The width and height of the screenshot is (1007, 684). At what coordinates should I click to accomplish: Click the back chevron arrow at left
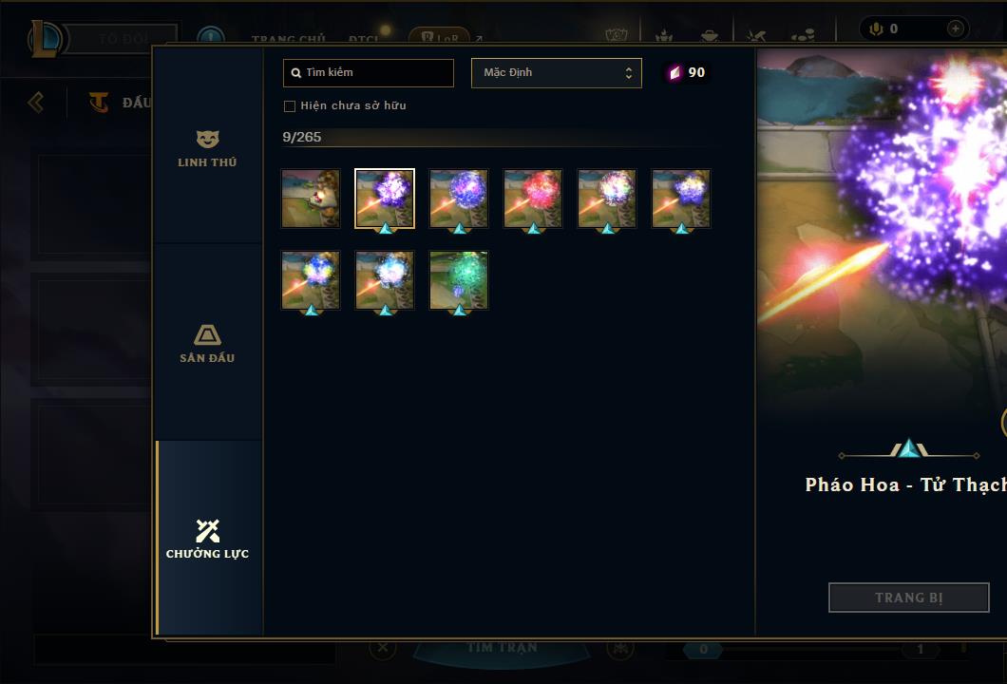click(36, 102)
